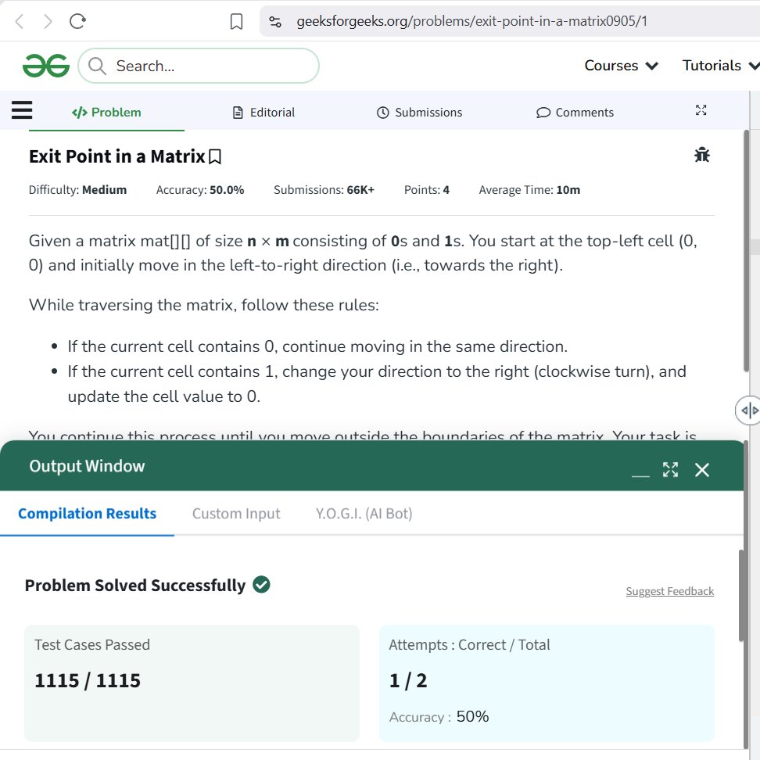Focus the Search input field
760x760 pixels.
199,66
